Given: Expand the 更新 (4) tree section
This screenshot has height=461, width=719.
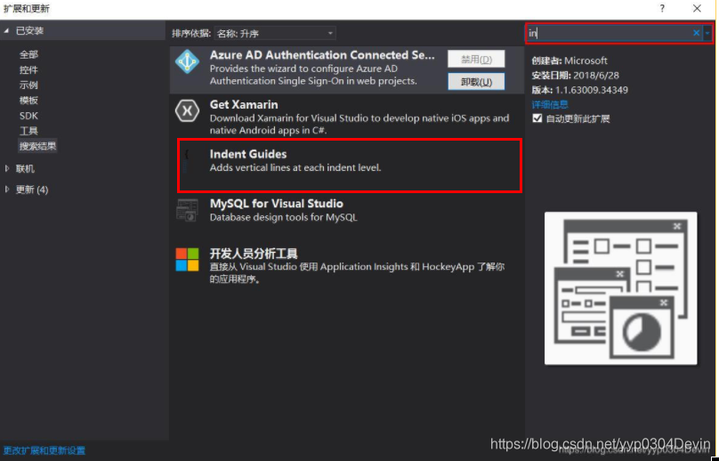Looking at the screenshot, I should tap(7, 190).
